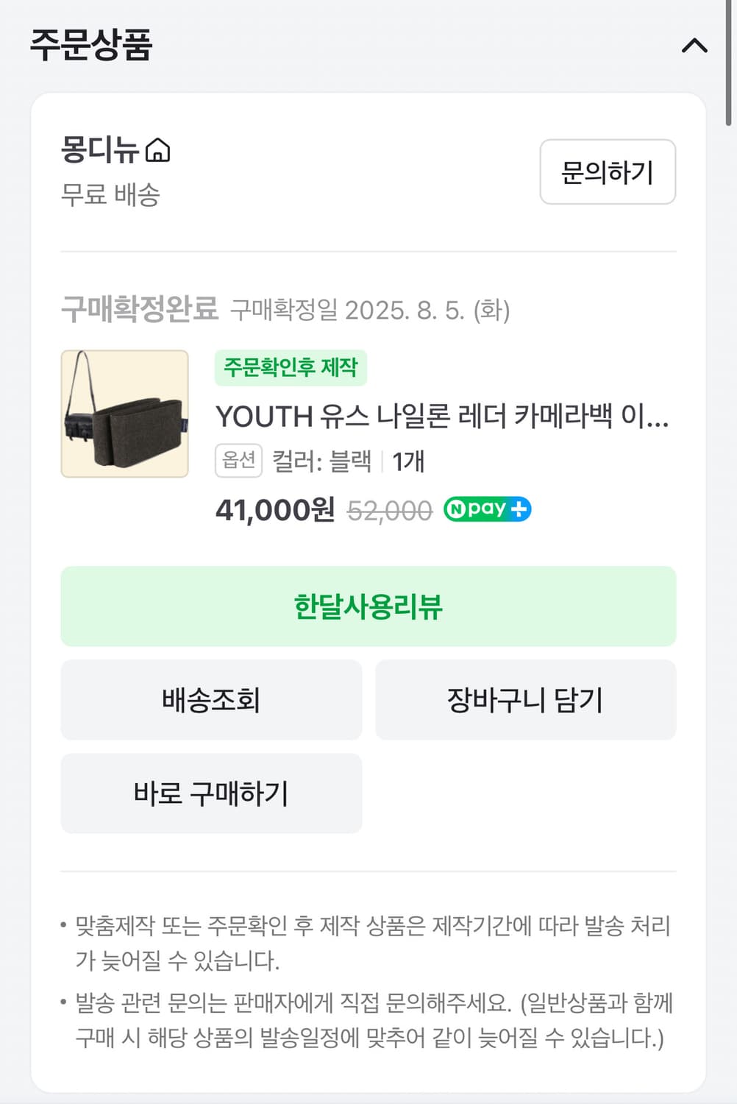
Task: Check delivery with 배송조회
Action: click(x=211, y=700)
